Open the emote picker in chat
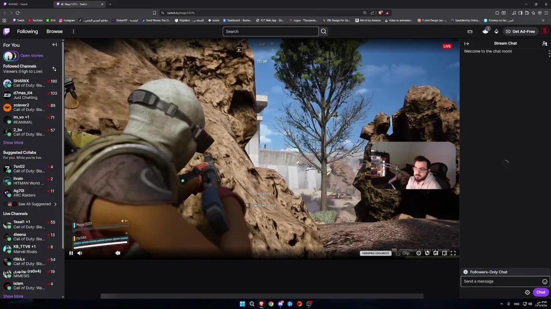 pos(545,282)
